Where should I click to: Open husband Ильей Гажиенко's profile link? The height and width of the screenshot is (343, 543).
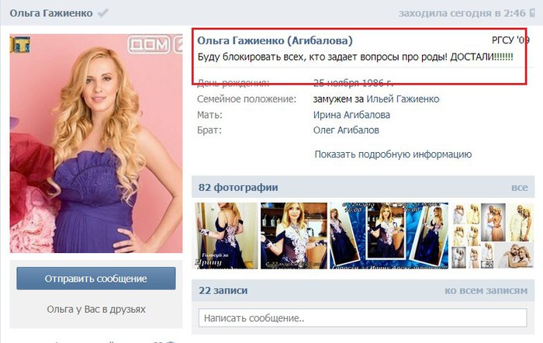pos(403,99)
